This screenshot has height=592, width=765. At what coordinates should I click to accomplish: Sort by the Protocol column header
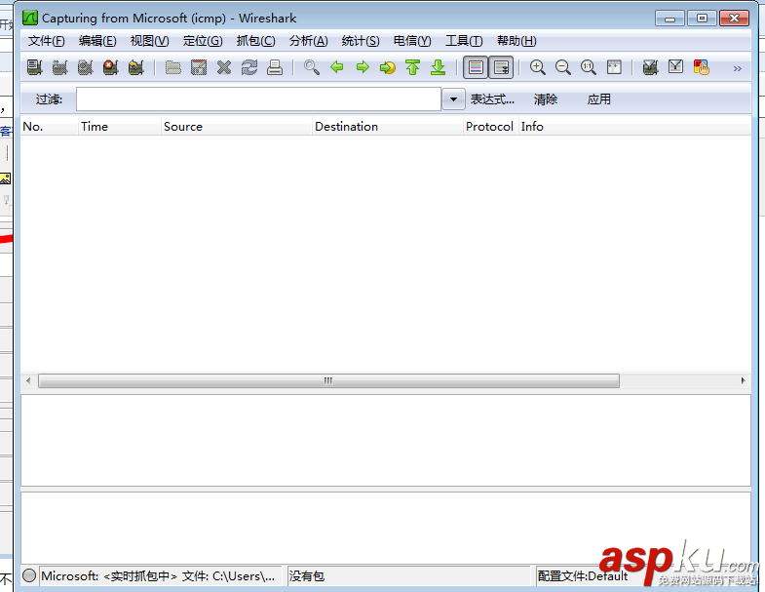[491, 127]
